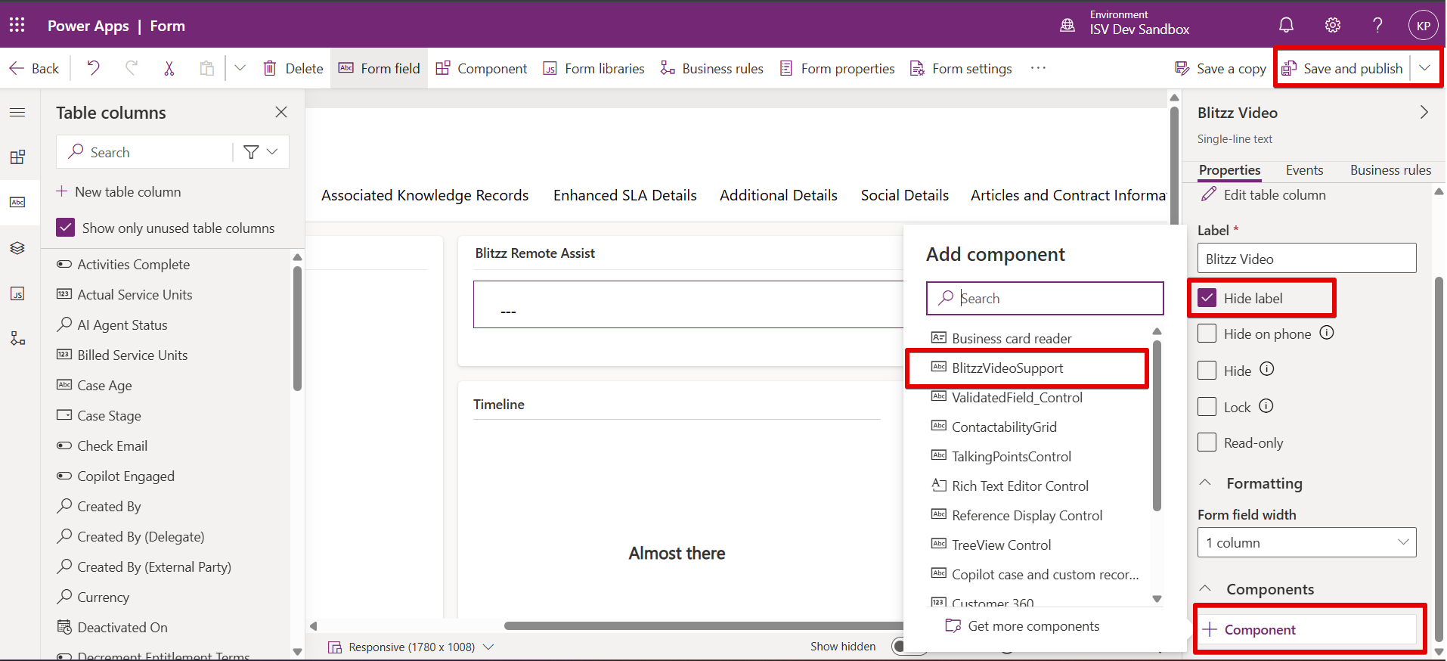The height and width of the screenshot is (661, 1447).
Task: Open Form properties command
Action: coord(837,68)
